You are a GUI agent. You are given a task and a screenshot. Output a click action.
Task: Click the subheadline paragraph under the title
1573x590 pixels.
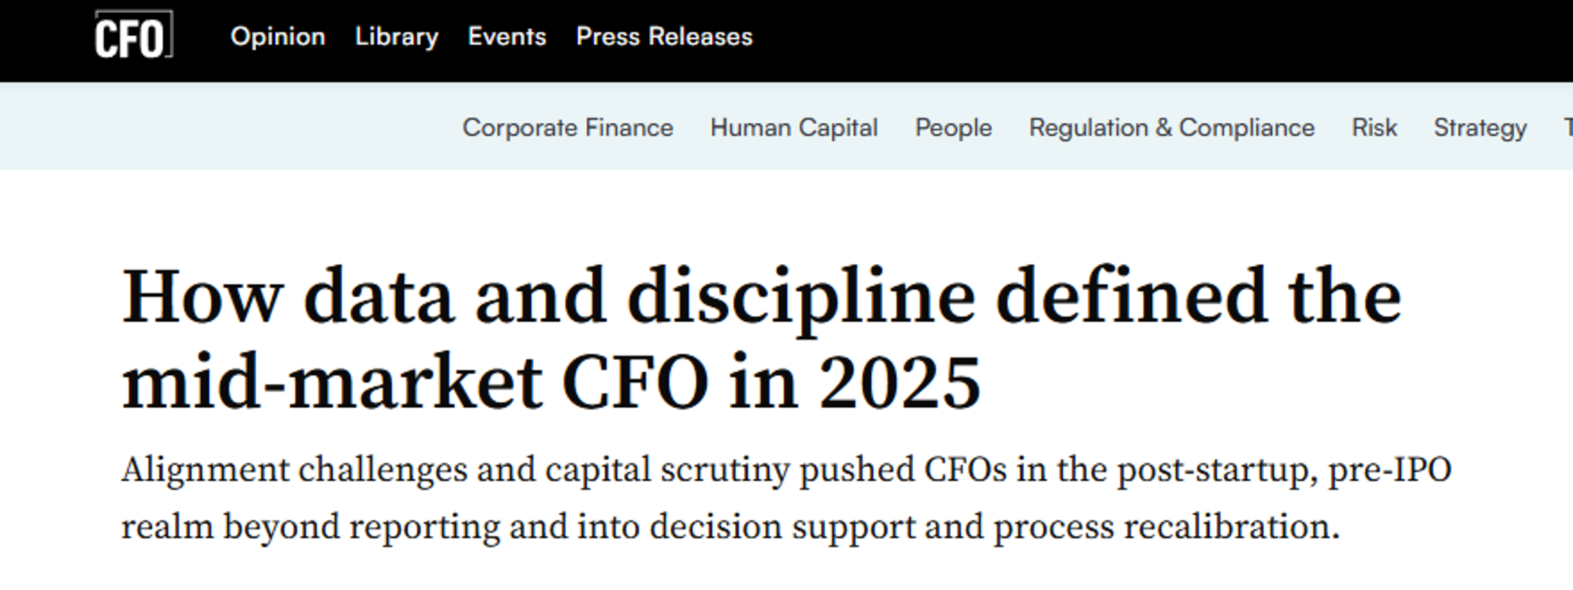click(729, 499)
